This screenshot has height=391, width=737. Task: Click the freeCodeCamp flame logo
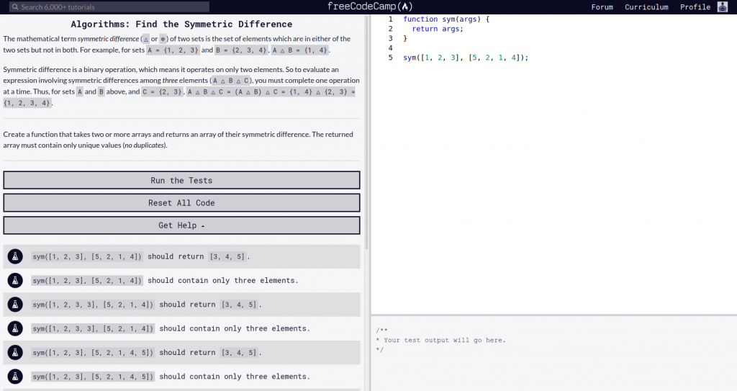tap(405, 6)
